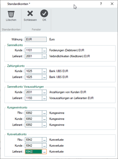This screenshot has width=118, height=159.
Task: Browse accounts for Vorauszahlungen Kunde 2031
Action: (44, 92)
